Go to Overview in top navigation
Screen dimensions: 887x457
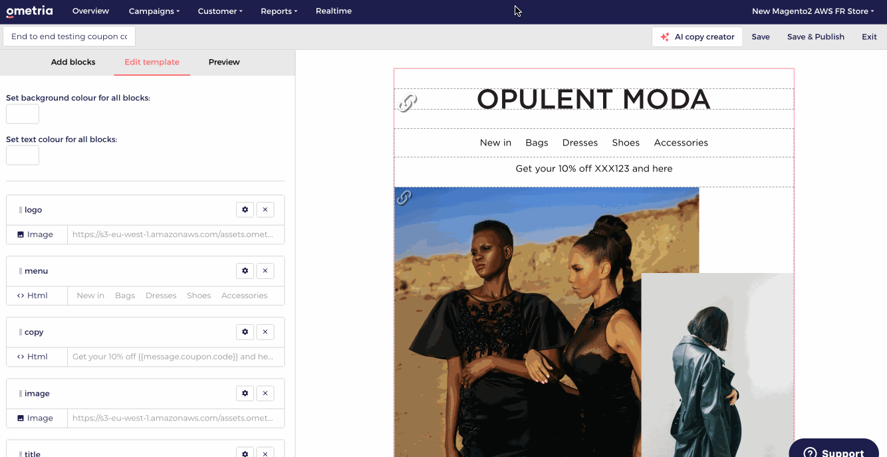point(90,11)
